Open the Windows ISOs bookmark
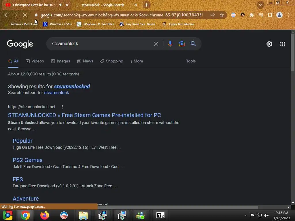The height and width of the screenshot is (221, 295). (58, 24)
